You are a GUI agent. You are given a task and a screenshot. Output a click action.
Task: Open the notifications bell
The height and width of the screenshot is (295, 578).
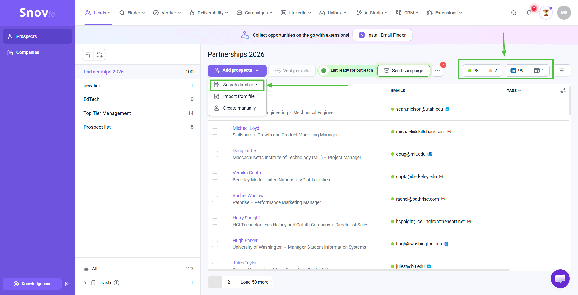(529, 13)
